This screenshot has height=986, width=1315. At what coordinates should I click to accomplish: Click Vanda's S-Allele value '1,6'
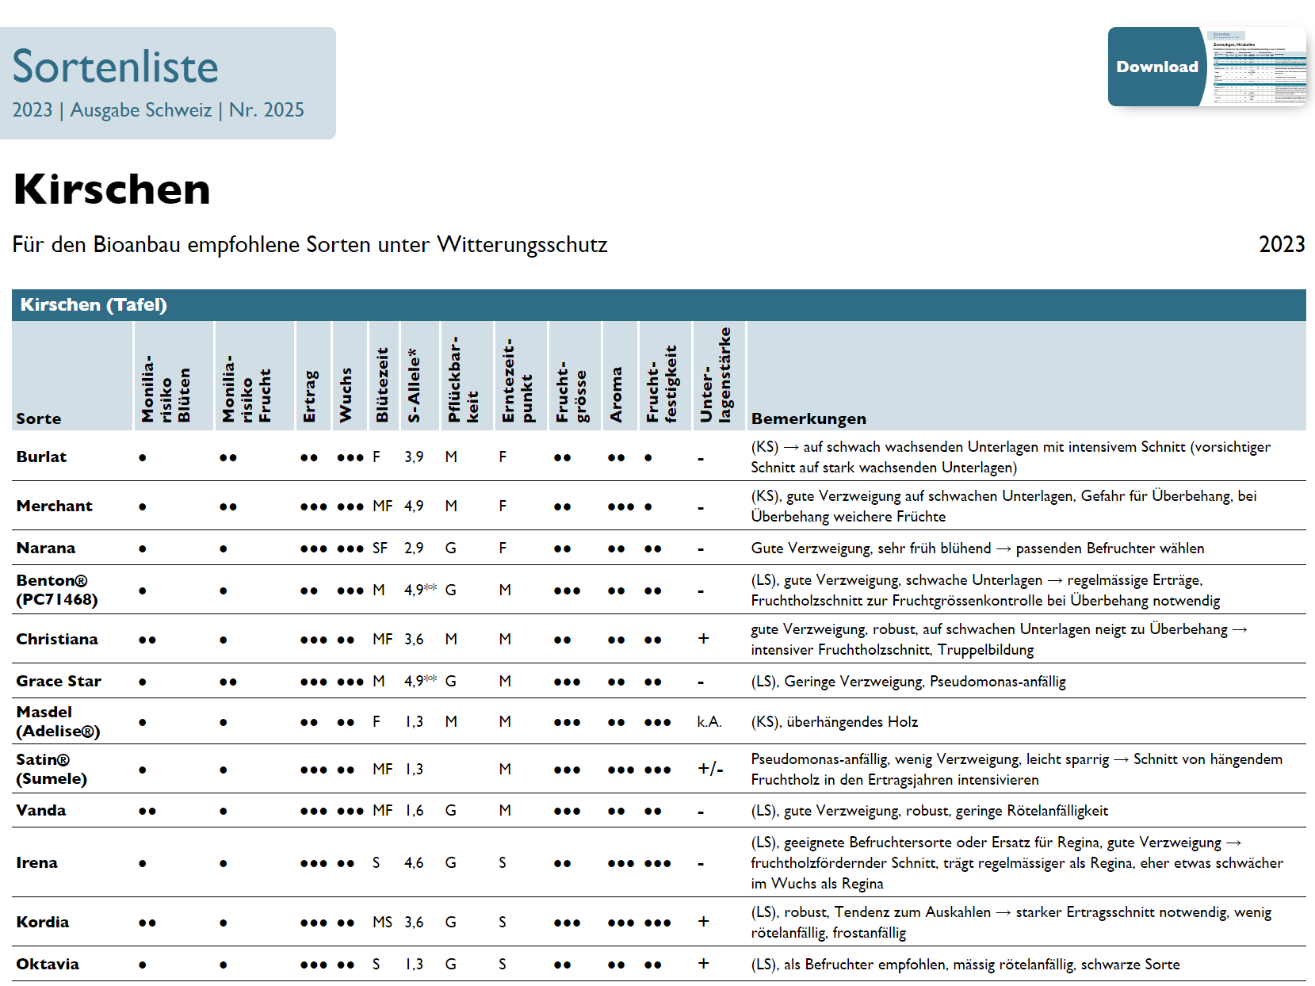coord(414,810)
